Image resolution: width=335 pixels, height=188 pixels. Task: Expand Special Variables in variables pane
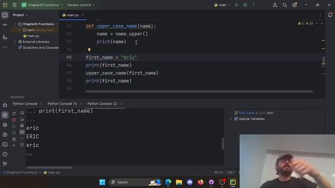[231, 119]
